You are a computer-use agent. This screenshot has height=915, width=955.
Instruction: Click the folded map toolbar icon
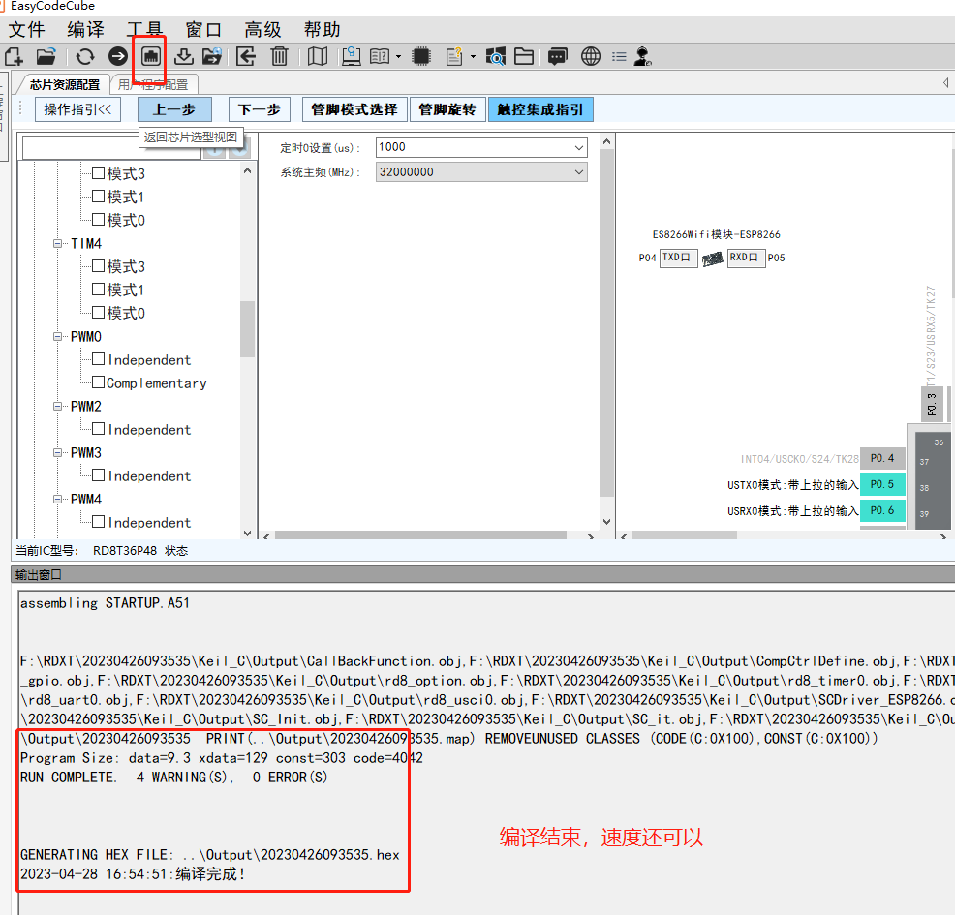(318, 56)
